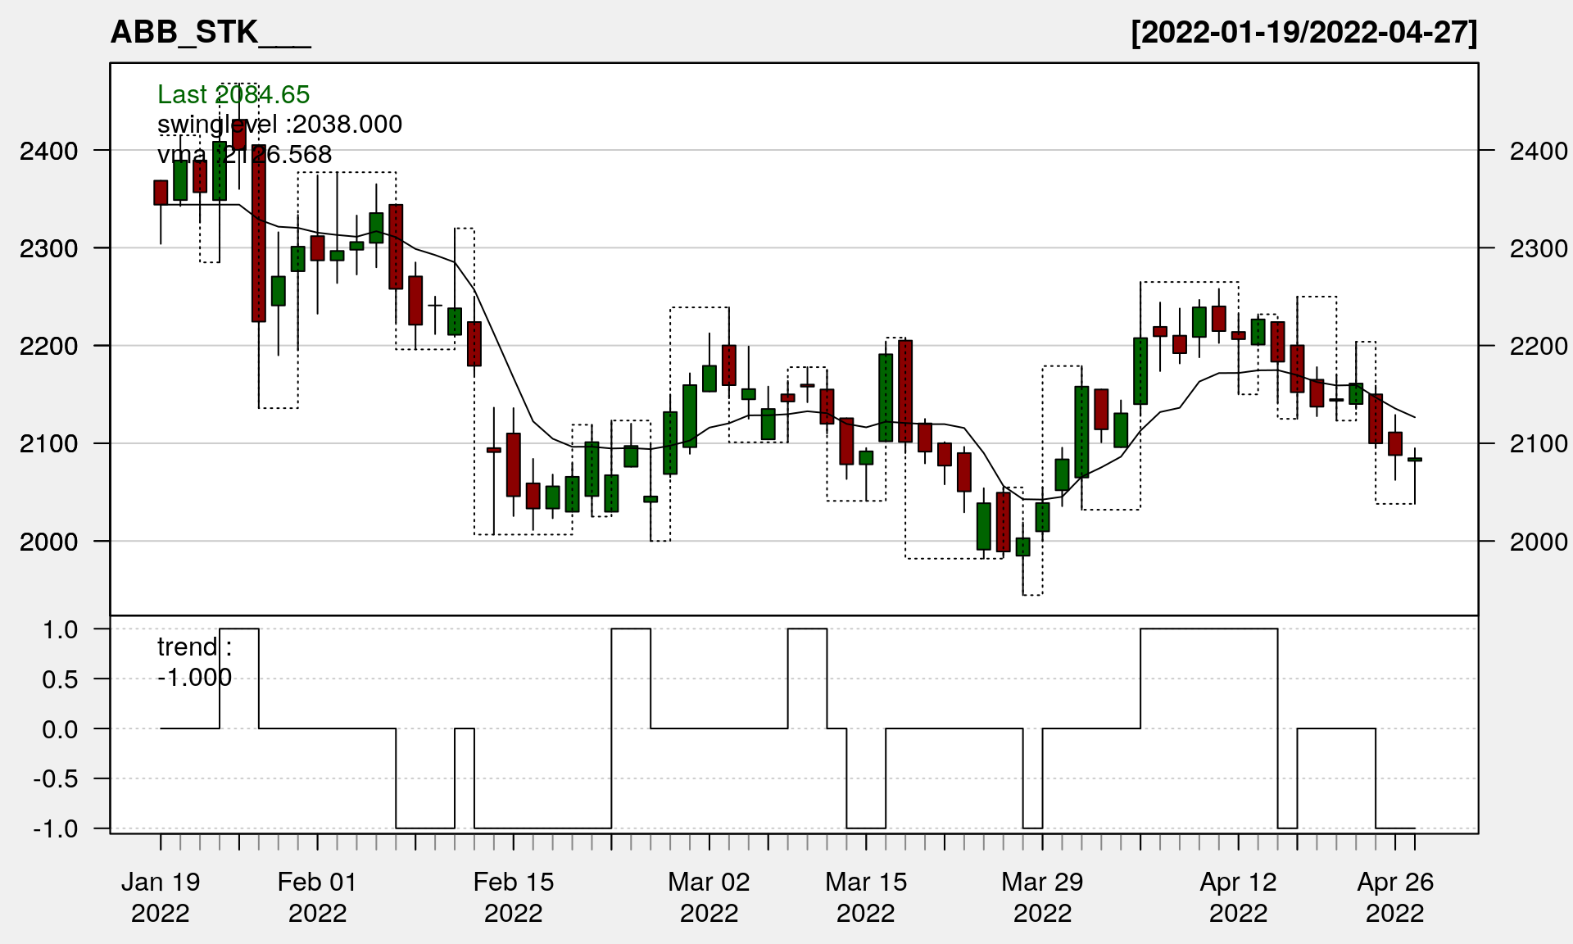Click the Feb 15 2022 axis label
Image resolution: width=1573 pixels, height=944 pixels.
coord(514,896)
